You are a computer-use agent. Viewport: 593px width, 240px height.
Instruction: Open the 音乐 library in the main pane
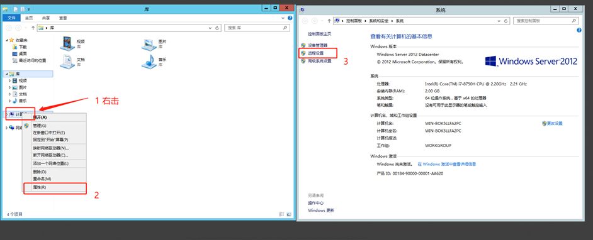click(154, 62)
